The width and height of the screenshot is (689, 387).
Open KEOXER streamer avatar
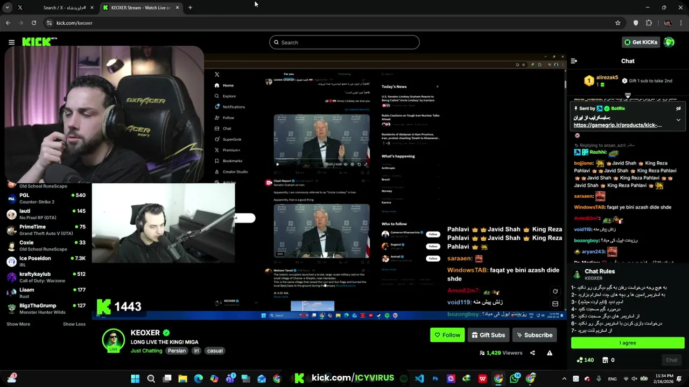tap(113, 340)
